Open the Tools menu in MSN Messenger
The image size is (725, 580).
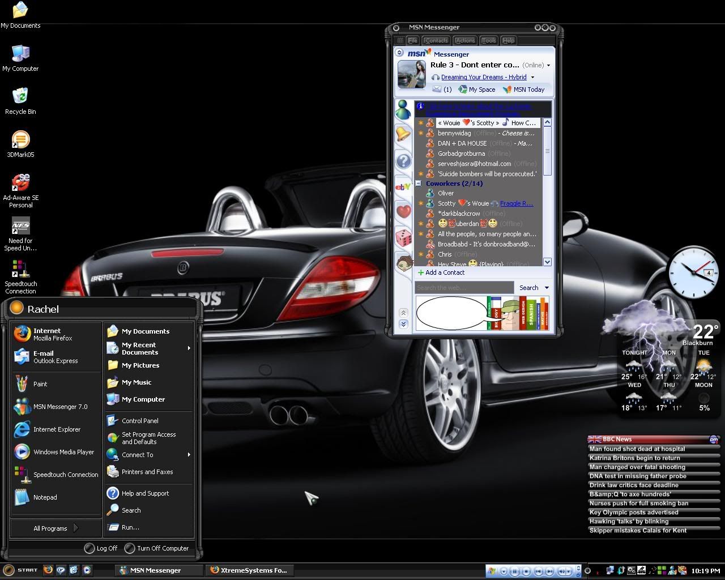point(489,41)
